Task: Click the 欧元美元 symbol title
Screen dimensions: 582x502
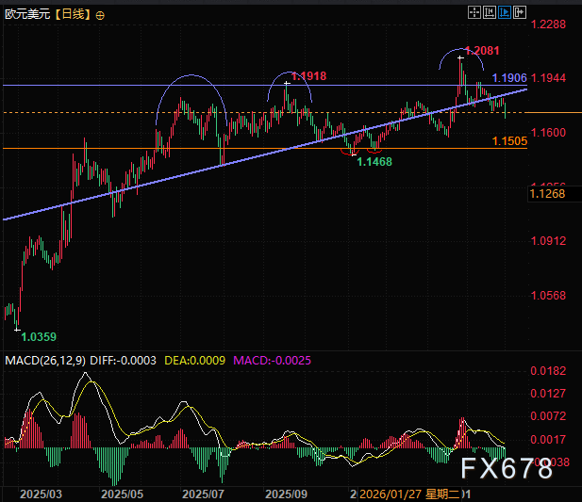Action: click(27, 14)
